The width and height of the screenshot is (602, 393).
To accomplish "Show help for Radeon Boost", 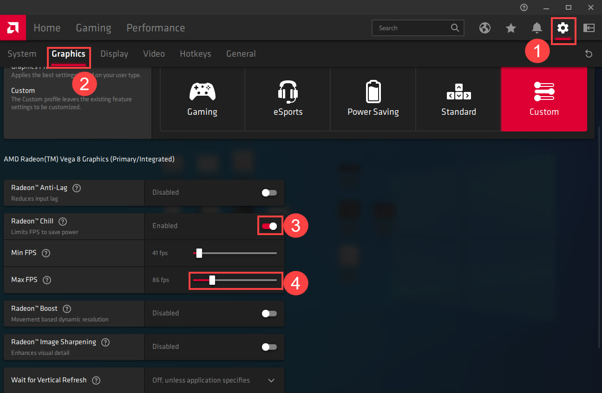I will [x=67, y=309].
